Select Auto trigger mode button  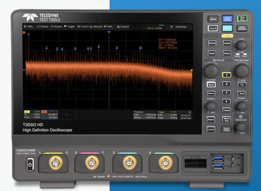click(x=212, y=53)
